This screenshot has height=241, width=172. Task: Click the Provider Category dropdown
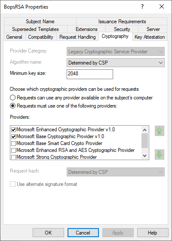click(x=116, y=52)
